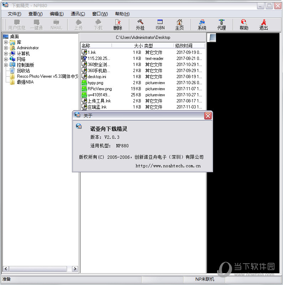Select the 网络 network tree item
This screenshot has height=285, width=283.
(x=21, y=59)
